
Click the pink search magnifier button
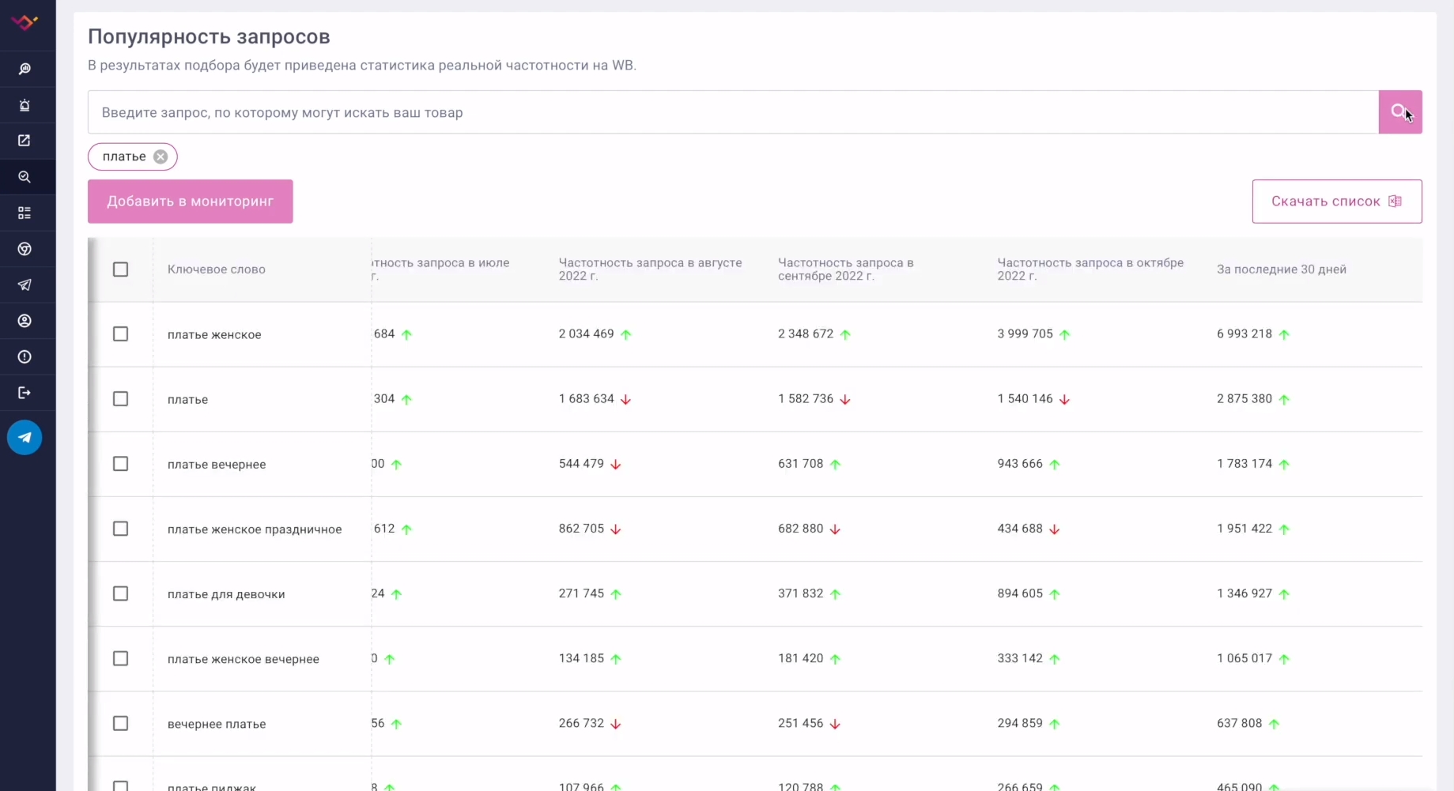[1400, 112]
